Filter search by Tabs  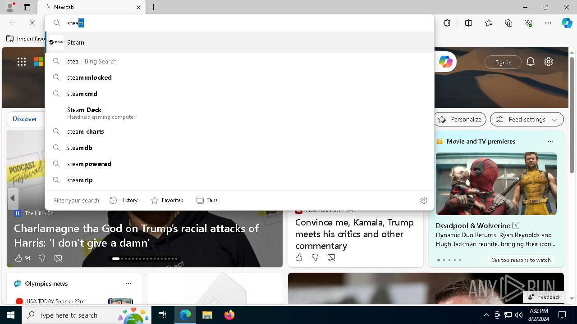click(x=207, y=200)
